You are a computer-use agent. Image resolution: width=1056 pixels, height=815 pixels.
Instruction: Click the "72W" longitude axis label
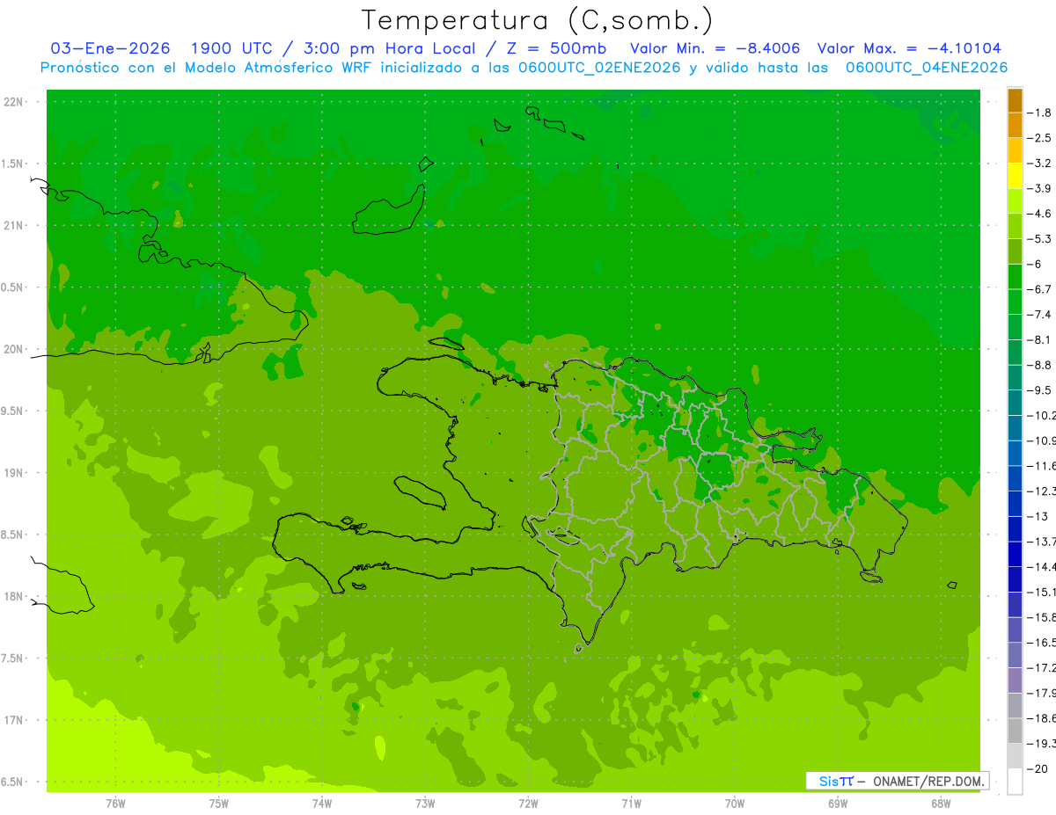pyautogui.click(x=529, y=804)
